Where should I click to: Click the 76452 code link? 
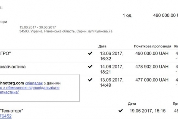[6, 116]
